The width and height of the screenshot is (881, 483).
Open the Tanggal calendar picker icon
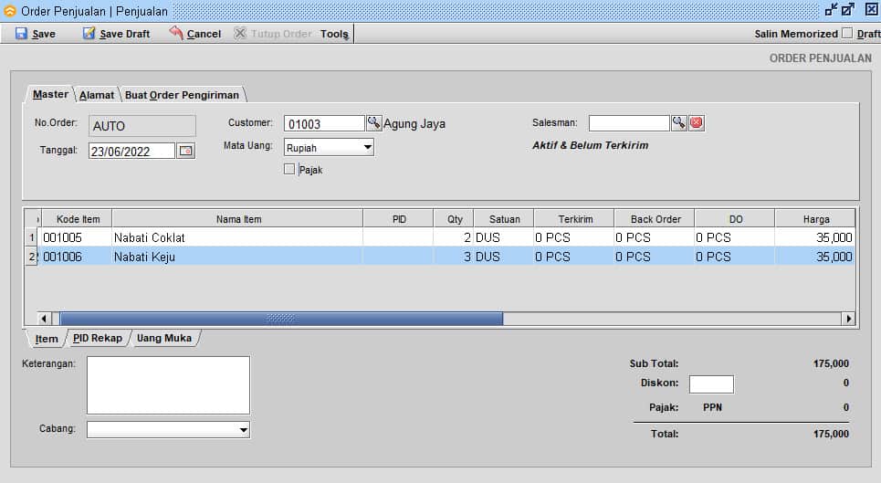(185, 151)
